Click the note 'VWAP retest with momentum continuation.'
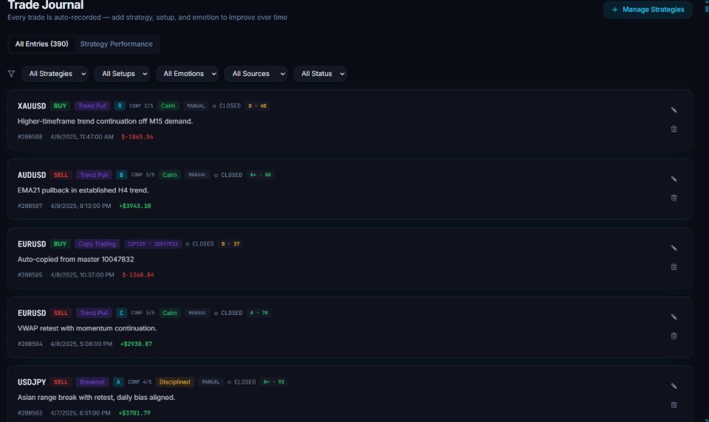The height and width of the screenshot is (422, 709). 87,328
